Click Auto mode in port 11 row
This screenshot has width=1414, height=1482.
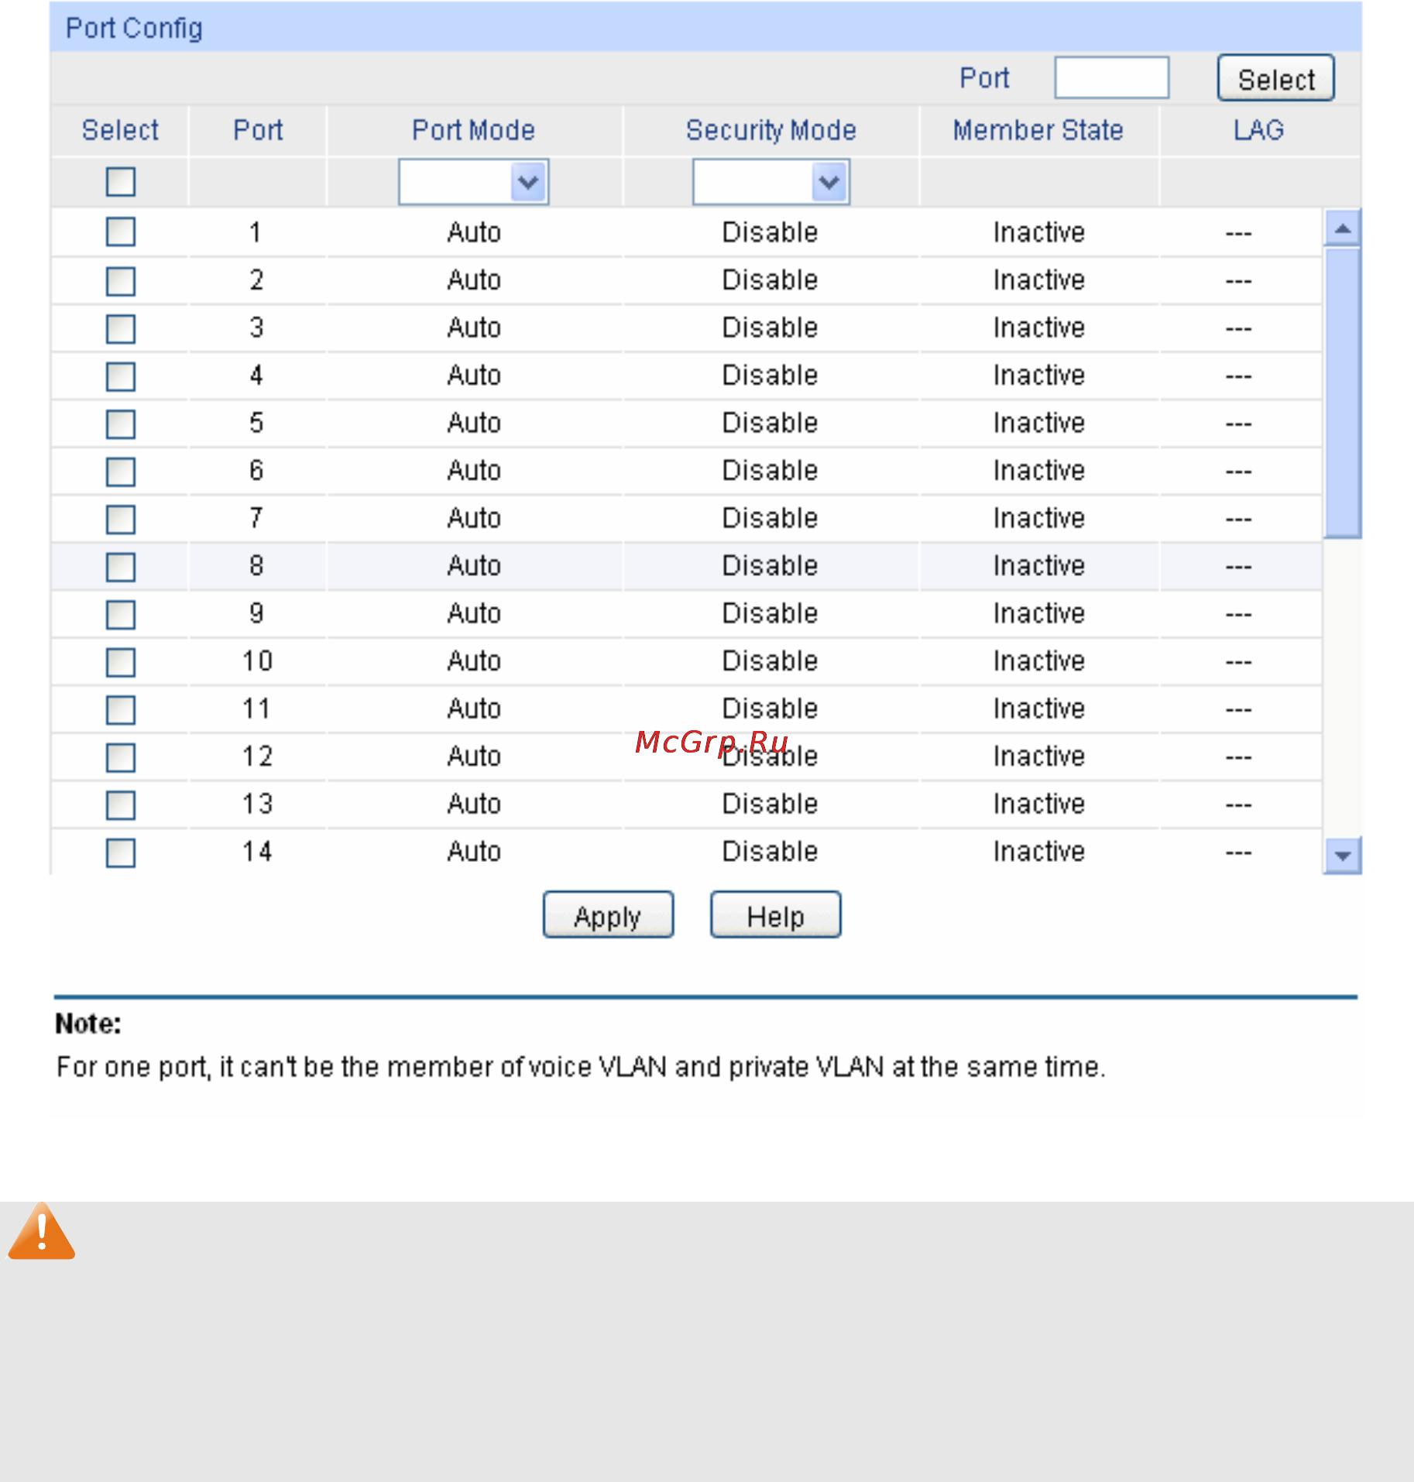474,708
